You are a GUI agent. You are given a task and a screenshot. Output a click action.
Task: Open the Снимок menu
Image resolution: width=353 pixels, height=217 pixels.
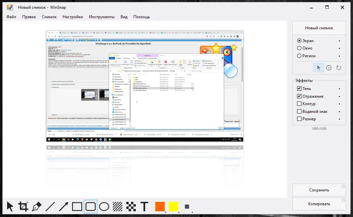click(49, 17)
